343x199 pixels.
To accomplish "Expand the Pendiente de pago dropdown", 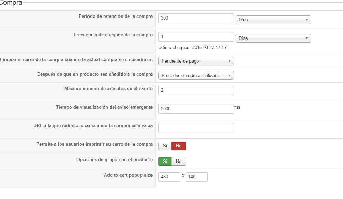I will pos(196,61).
